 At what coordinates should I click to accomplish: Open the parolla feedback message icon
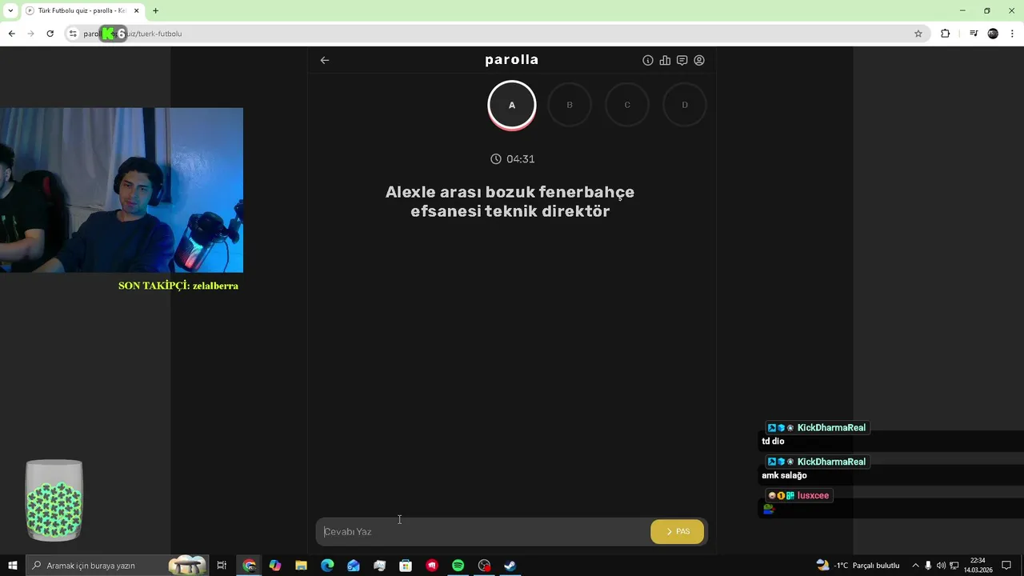(682, 60)
